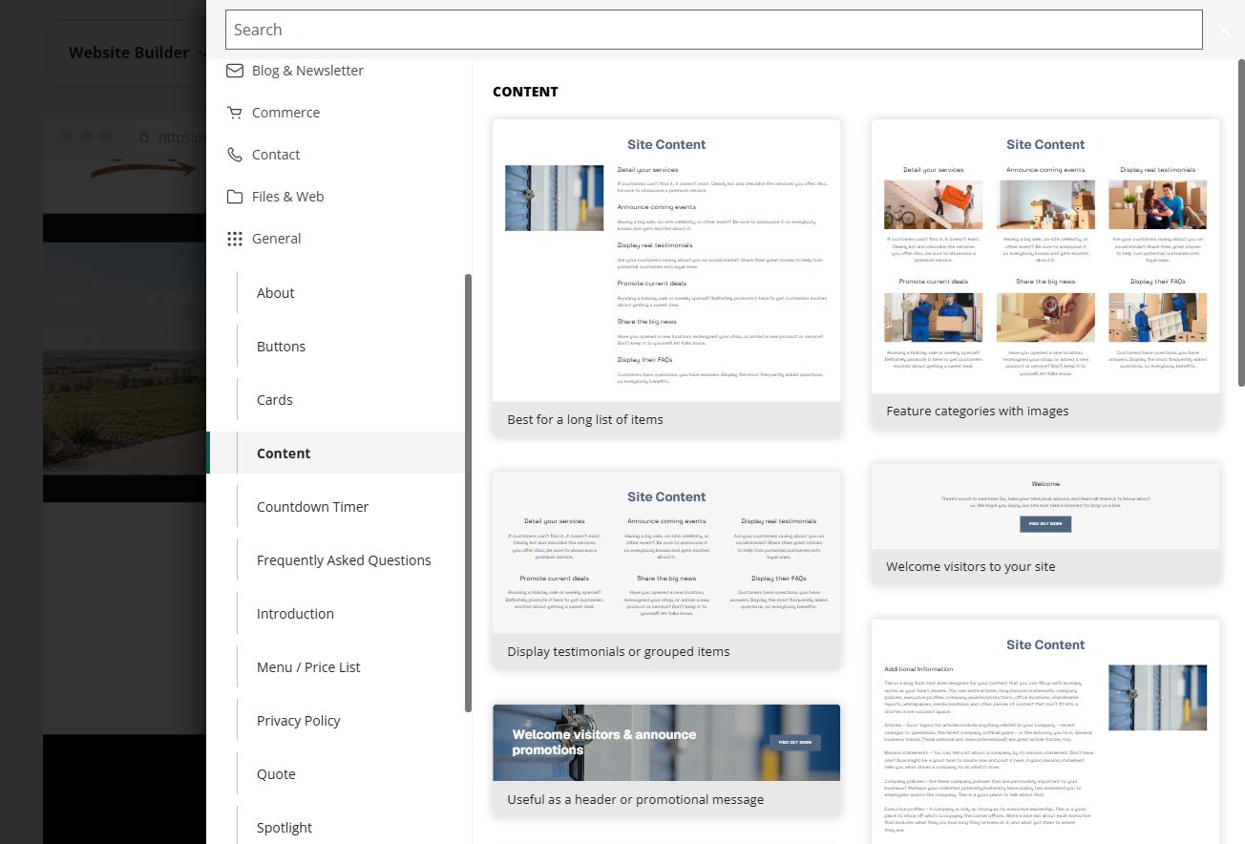Click the layouts panel vertical scrollbar
The height and width of the screenshot is (844, 1245).
[1241, 225]
